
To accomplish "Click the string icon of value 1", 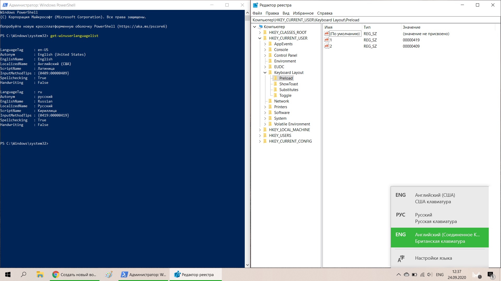I will tap(326, 40).
